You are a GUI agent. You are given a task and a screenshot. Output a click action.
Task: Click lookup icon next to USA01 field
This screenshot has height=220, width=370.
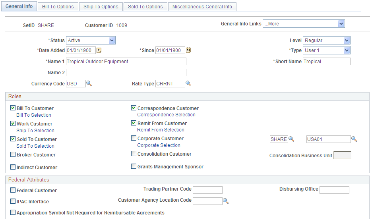click(x=354, y=139)
